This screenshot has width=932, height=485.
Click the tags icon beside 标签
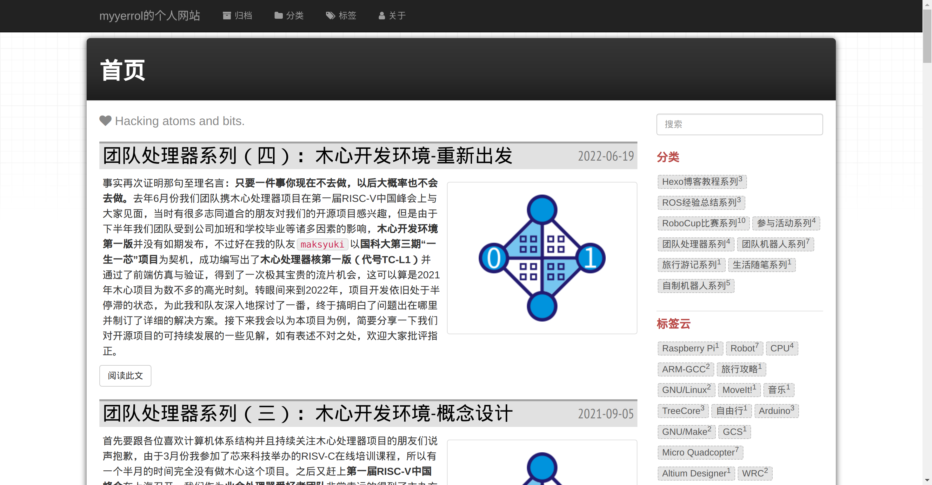[x=330, y=16]
